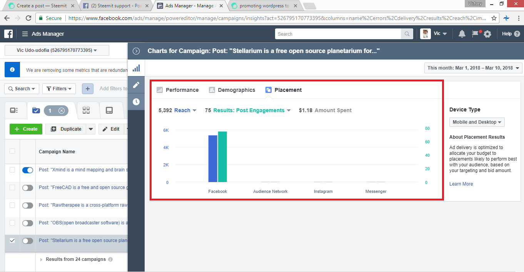The width and height of the screenshot is (524, 272).
Task: Switch to the Ad Sets grid tab
Action: 86,111
